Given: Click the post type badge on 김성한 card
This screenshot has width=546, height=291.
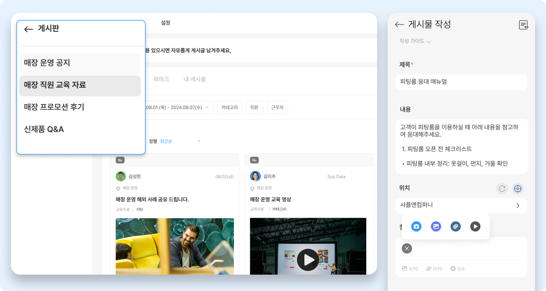Looking at the screenshot, I should (x=120, y=160).
